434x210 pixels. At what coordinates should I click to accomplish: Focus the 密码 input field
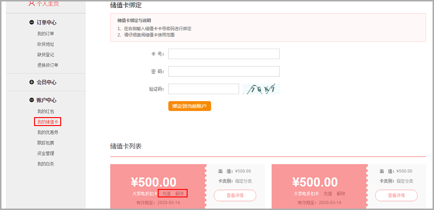coord(224,71)
